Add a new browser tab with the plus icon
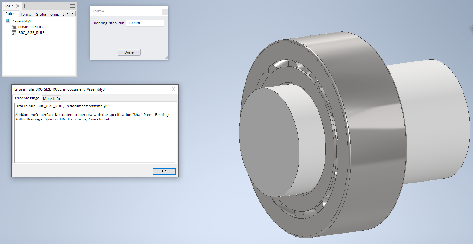 tap(25, 6)
